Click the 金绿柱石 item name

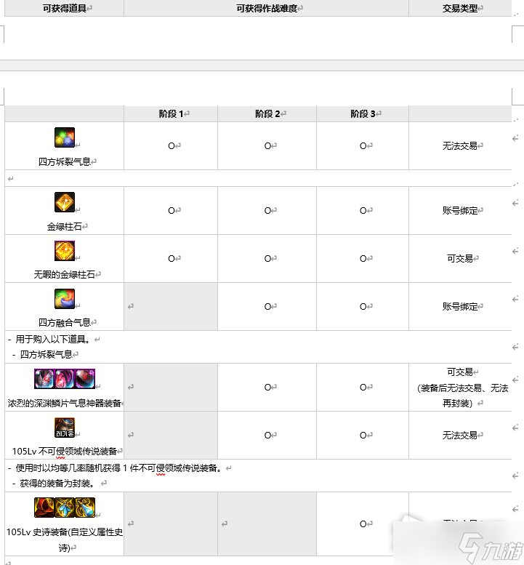[65, 227]
